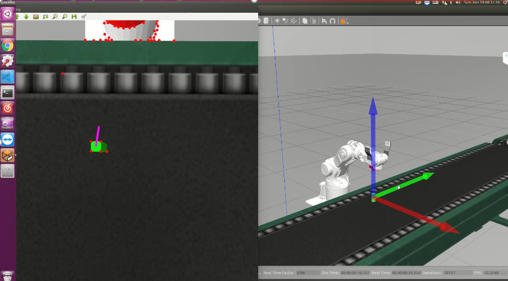Click the Sim Time value field
This screenshot has height=281, width=508.
[x=355, y=273]
